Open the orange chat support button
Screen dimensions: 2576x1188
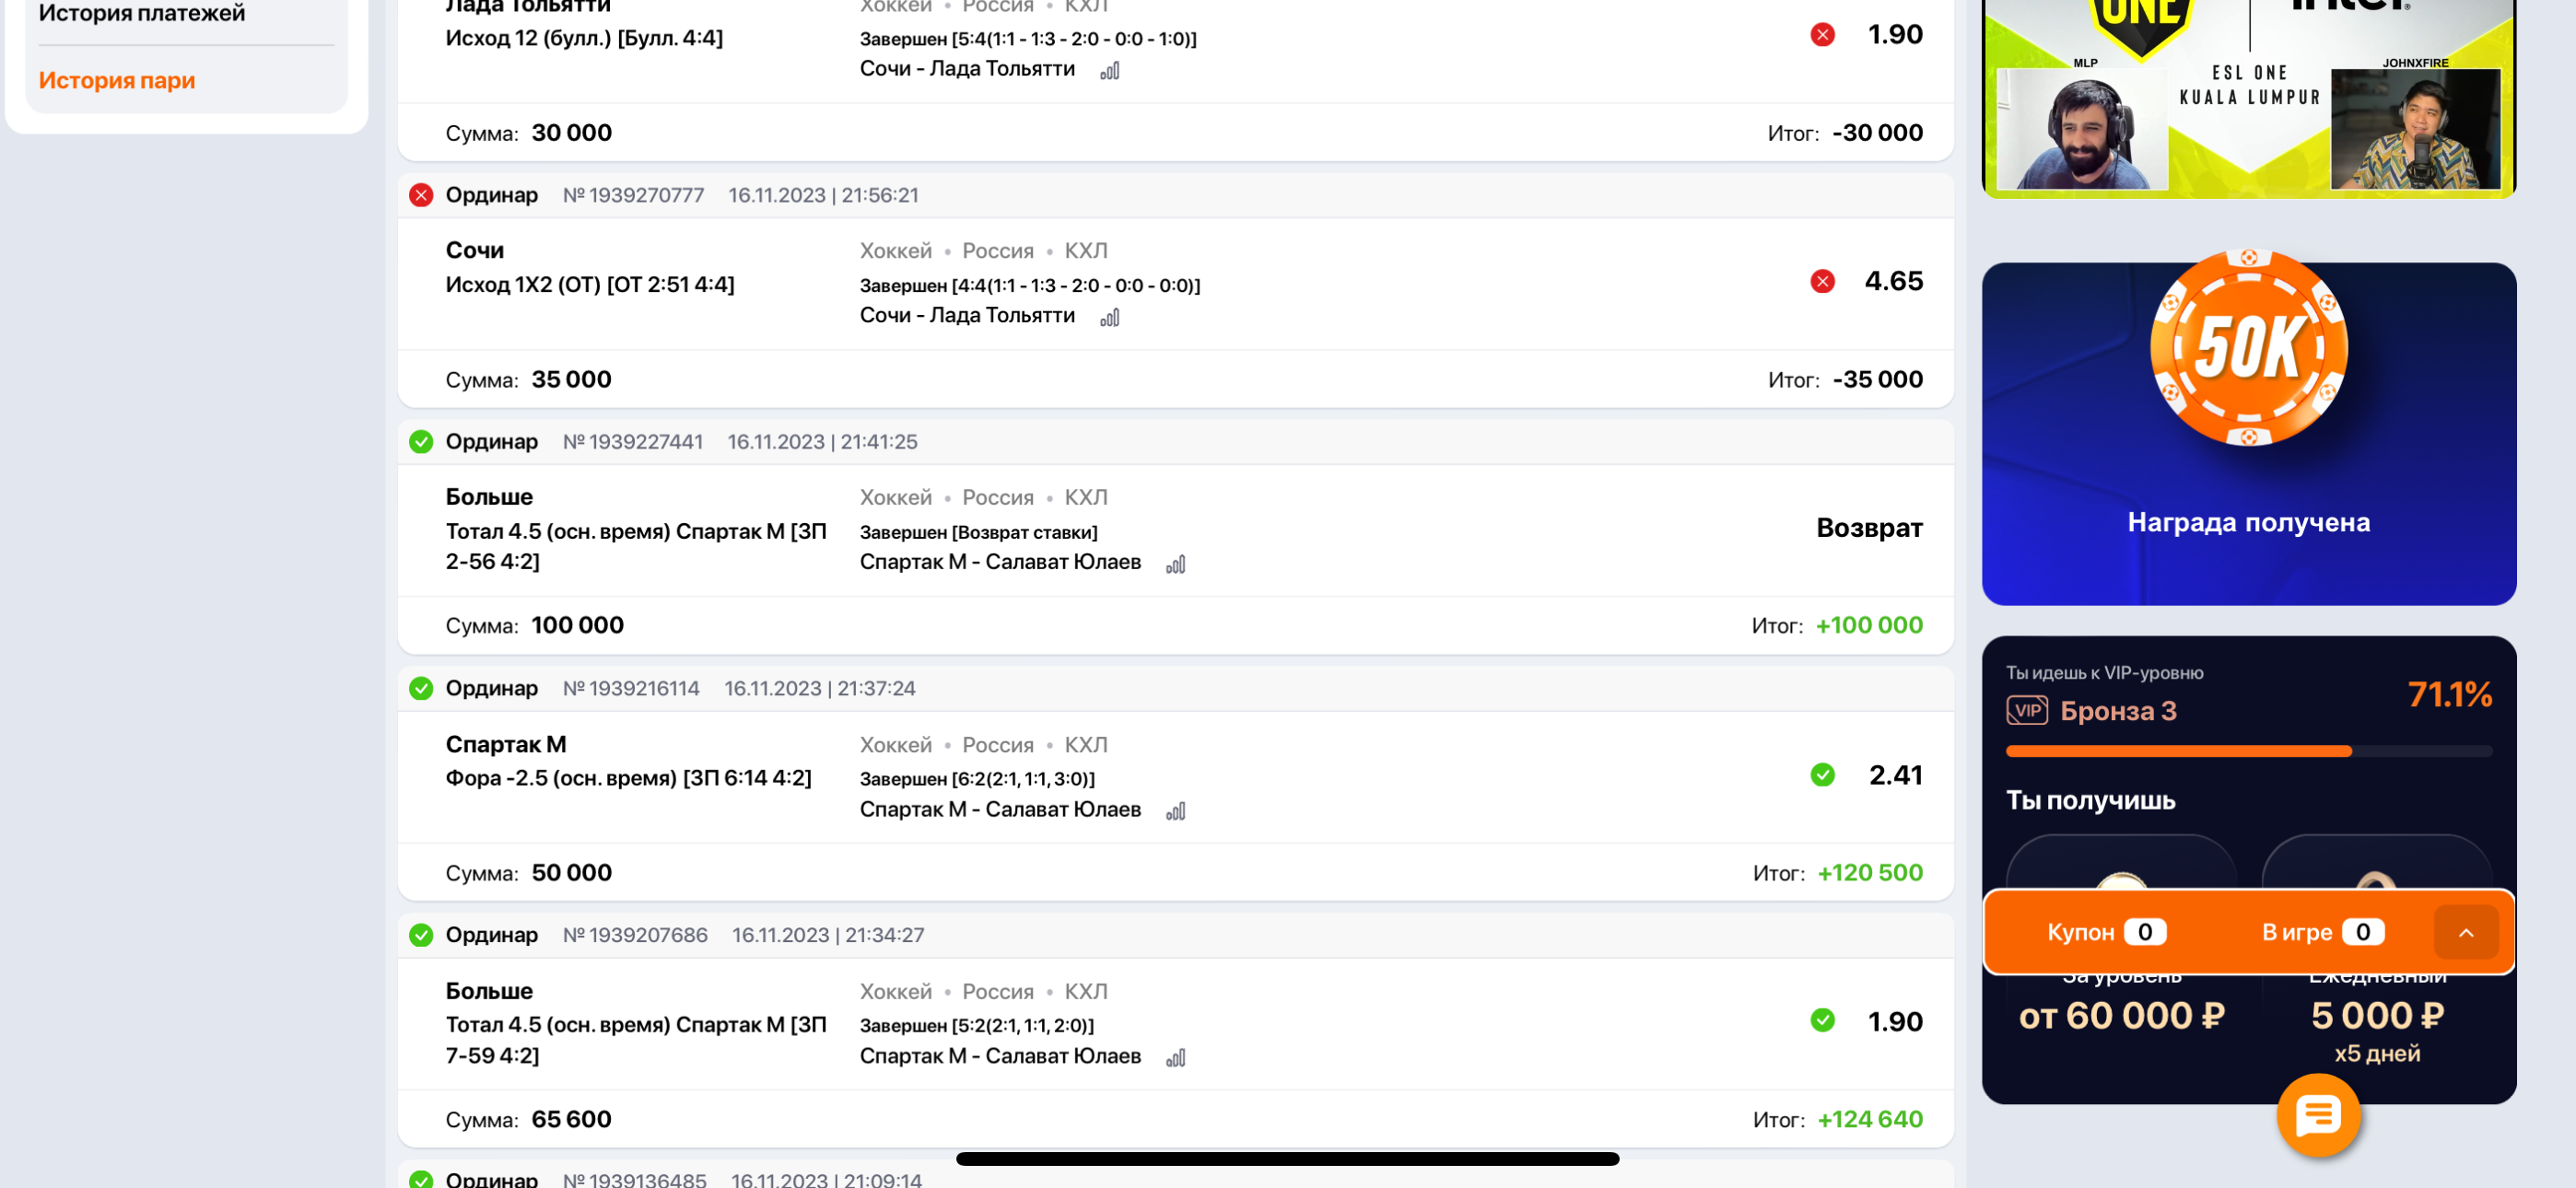pyautogui.click(x=2317, y=1115)
